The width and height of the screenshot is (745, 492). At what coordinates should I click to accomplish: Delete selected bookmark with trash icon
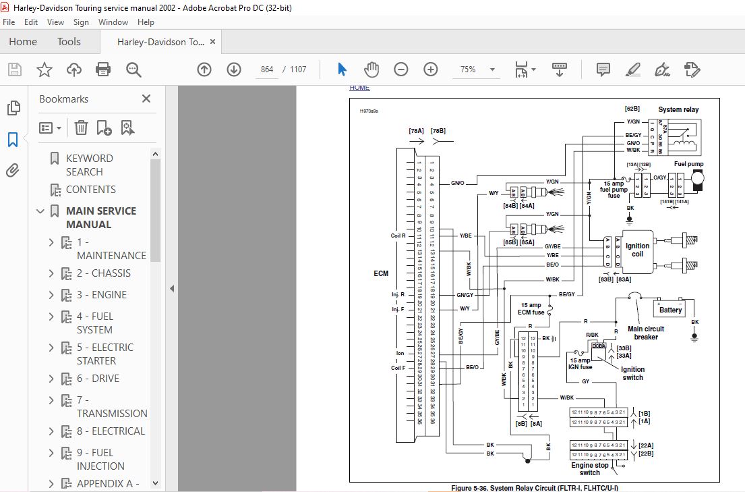coord(82,128)
